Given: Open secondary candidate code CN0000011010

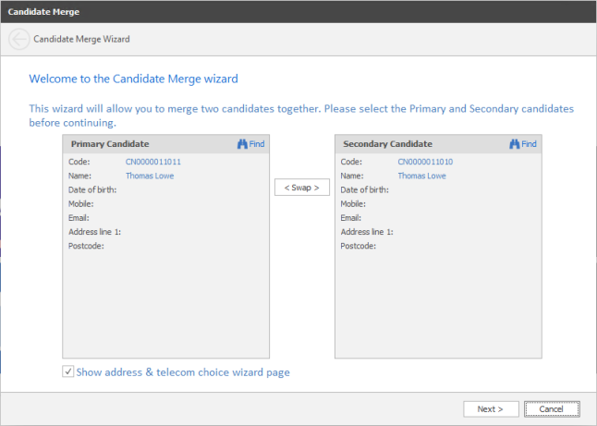Looking at the screenshot, I should click(425, 162).
